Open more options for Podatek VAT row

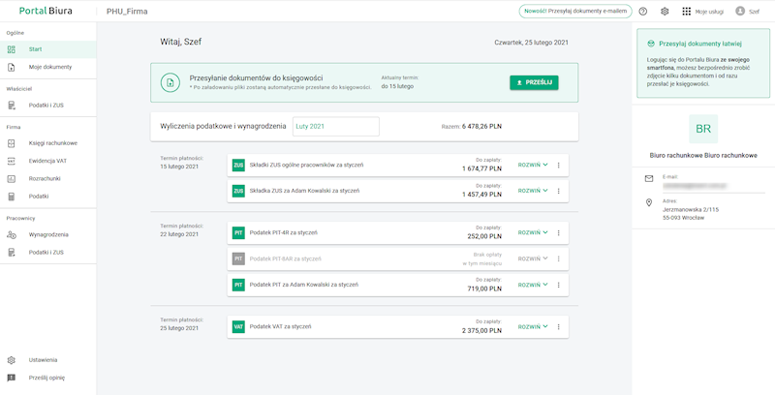(x=559, y=327)
